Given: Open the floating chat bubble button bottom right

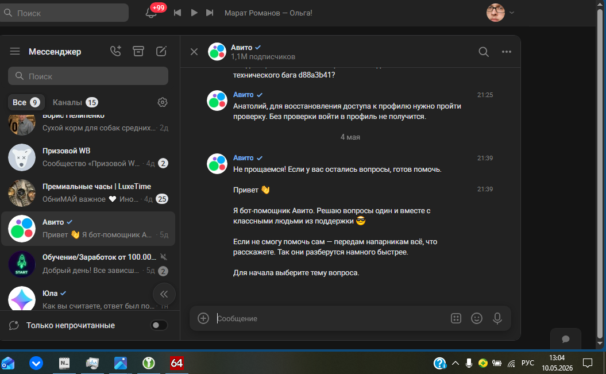Looking at the screenshot, I should pos(565,339).
